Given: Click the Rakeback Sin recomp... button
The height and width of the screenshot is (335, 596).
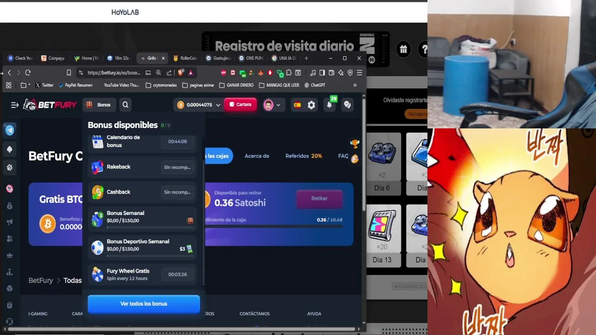Looking at the screenshot, I should (177, 167).
